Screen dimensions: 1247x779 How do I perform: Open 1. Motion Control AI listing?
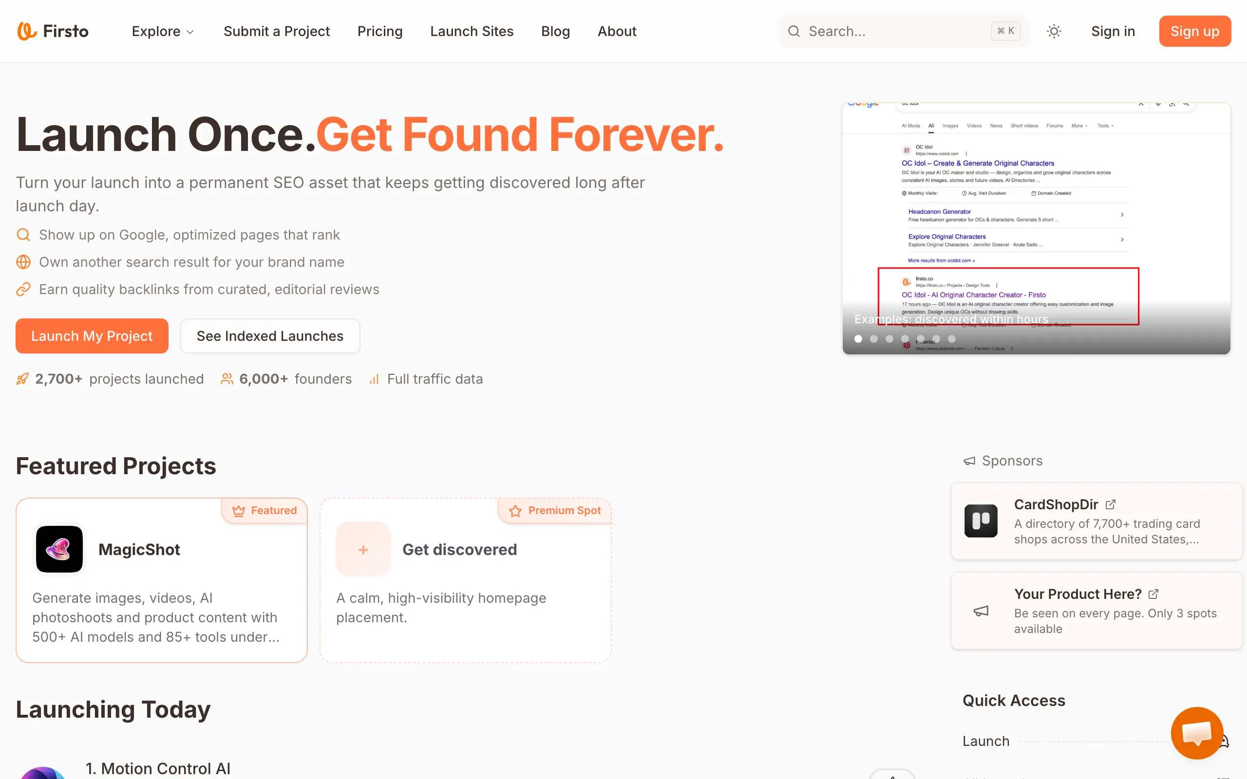tap(158, 768)
